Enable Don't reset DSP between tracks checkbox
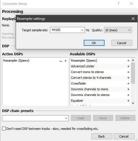Screen dimensions: 138x141 pyautogui.click(x=4, y=129)
